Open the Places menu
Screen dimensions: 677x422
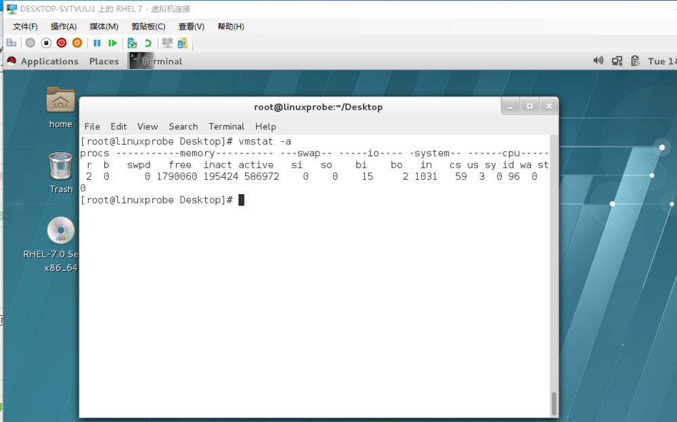[x=104, y=61]
